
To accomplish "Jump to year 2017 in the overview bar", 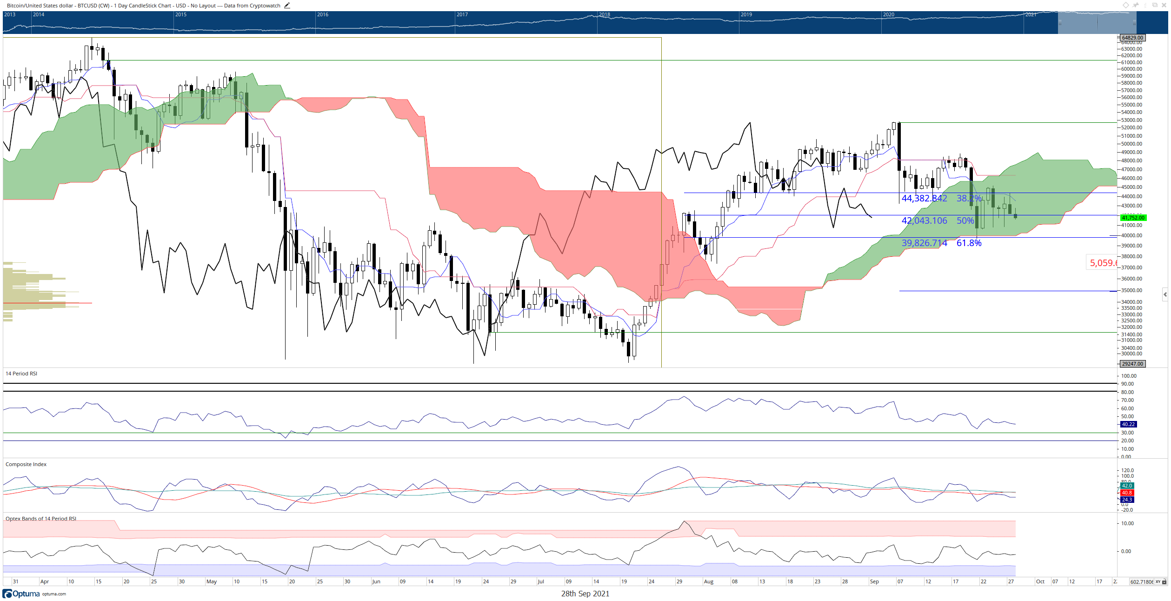I will coord(462,14).
